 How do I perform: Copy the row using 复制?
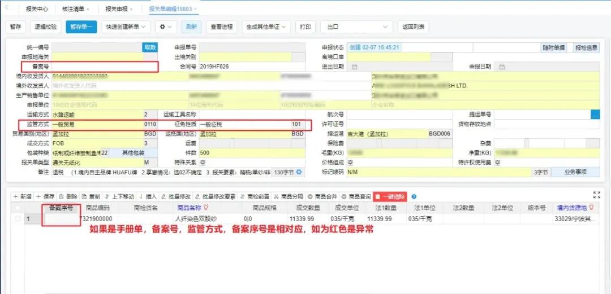91,196
